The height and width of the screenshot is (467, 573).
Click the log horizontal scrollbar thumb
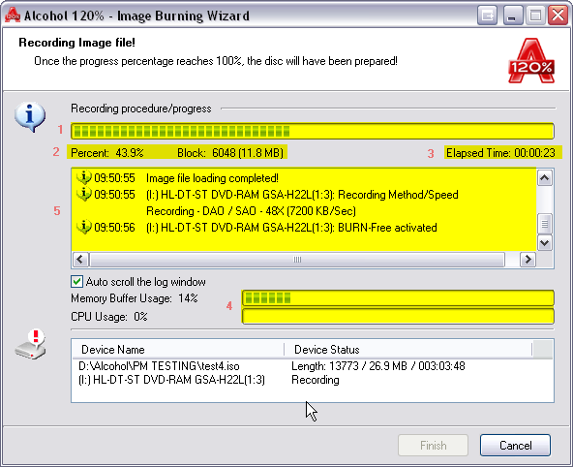(297, 260)
